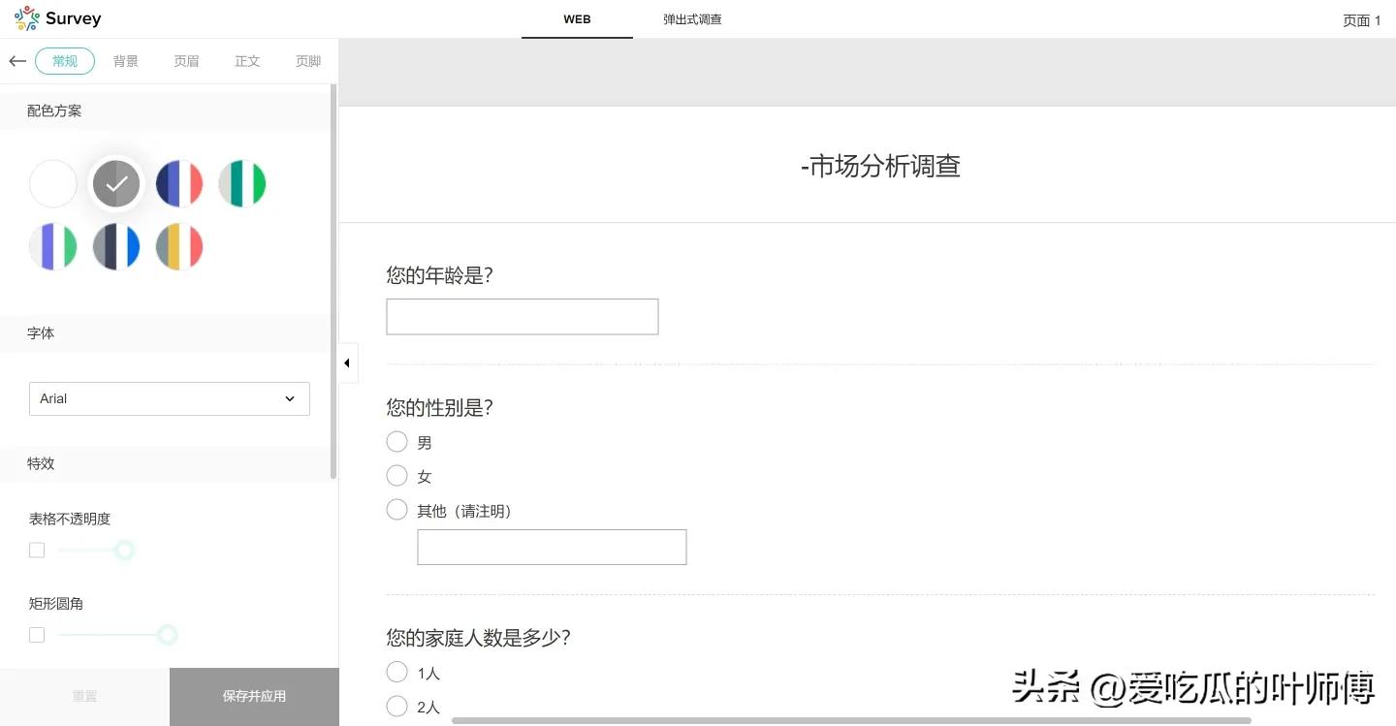Select the 男 gender radio button
The height and width of the screenshot is (726, 1396).
(397, 441)
